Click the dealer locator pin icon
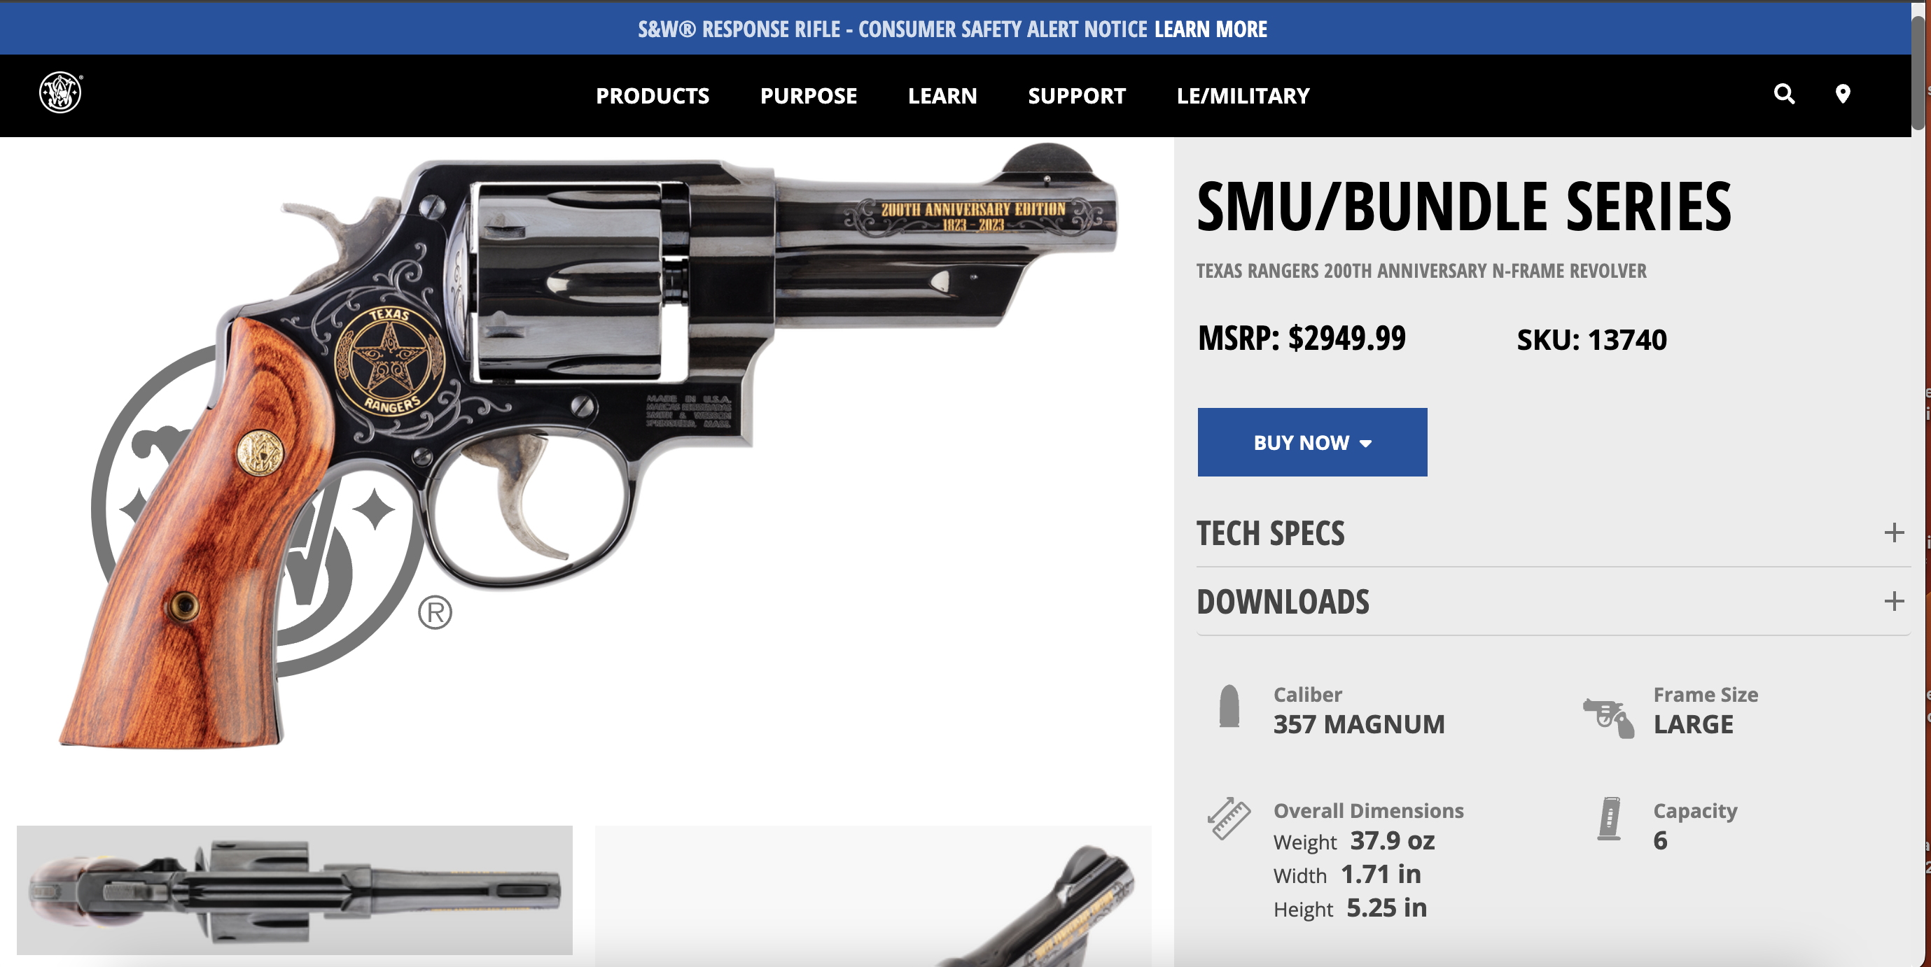The height and width of the screenshot is (967, 1931). click(x=1843, y=94)
